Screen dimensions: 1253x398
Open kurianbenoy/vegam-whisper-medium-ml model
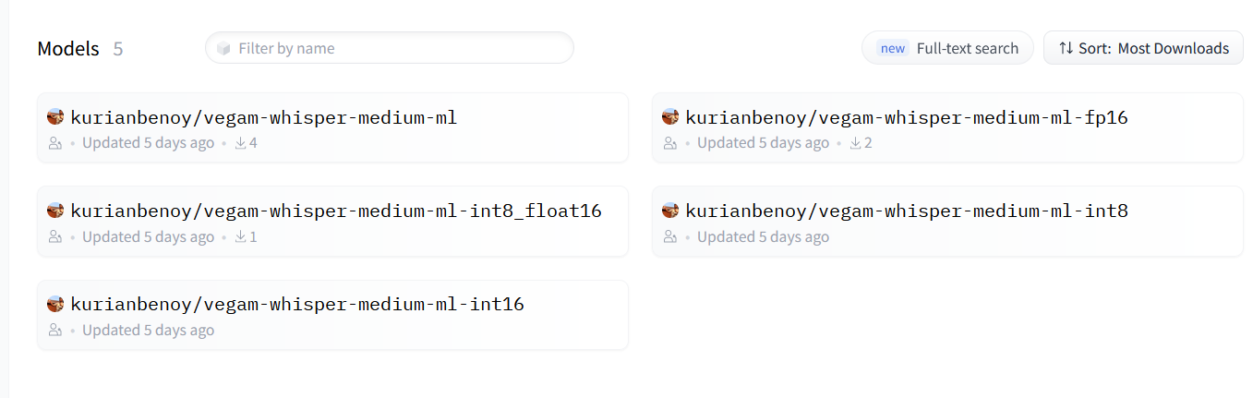(264, 118)
